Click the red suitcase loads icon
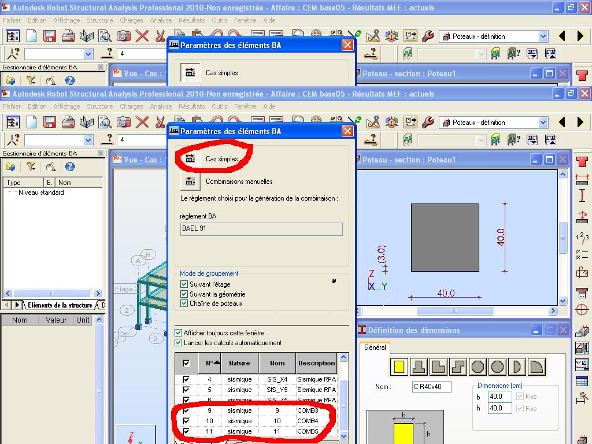 pyautogui.click(x=582, y=272)
